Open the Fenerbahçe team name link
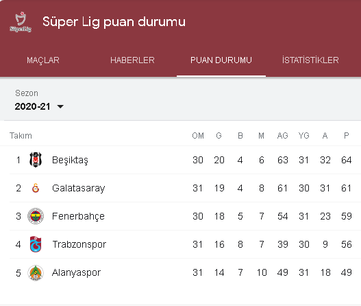The height and width of the screenshot is (306, 361). coord(78,216)
